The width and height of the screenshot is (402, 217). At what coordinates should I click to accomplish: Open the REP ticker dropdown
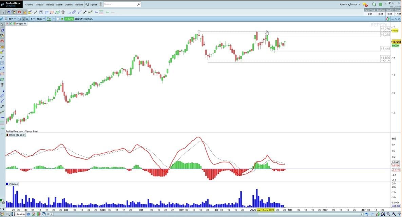(12, 19)
